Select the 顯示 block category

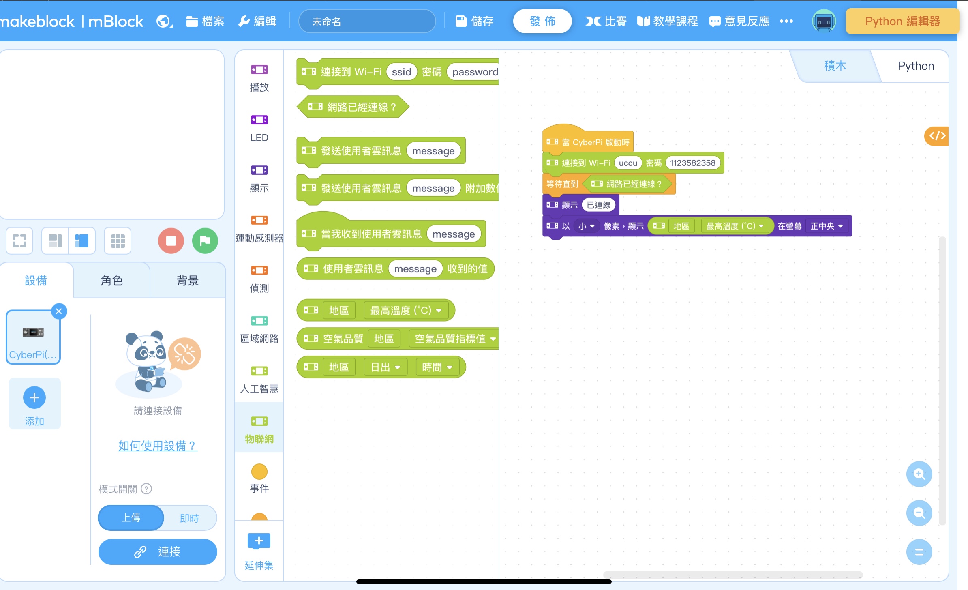tap(258, 178)
